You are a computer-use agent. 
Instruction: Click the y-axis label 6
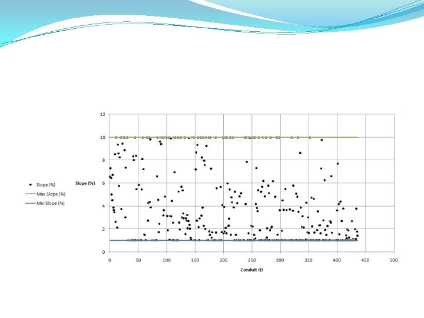[x=104, y=183]
